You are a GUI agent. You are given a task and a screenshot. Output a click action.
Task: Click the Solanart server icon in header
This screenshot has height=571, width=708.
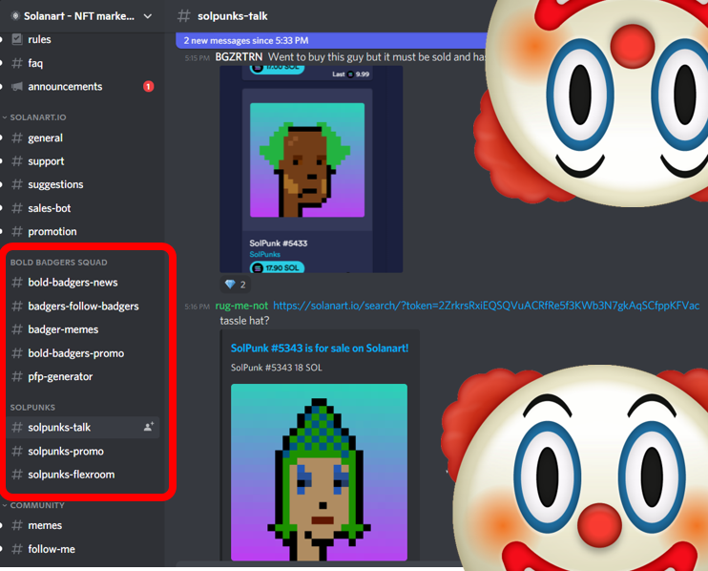pos(15,16)
